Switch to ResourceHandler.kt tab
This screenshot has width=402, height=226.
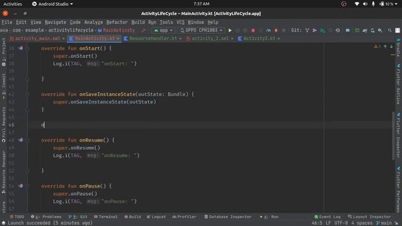153,38
